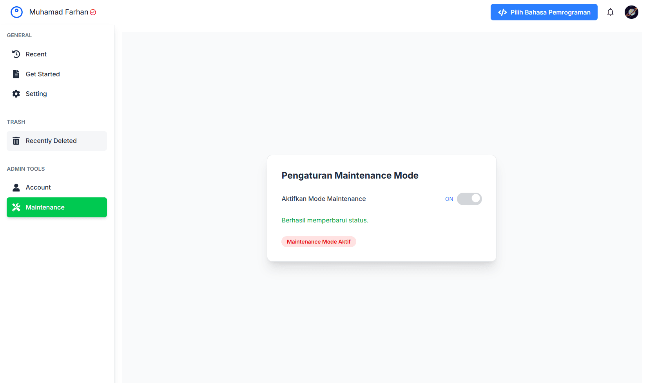Click the Maintenance Mode Aktif red badge
This screenshot has width=647, height=383.
(319, 242)
